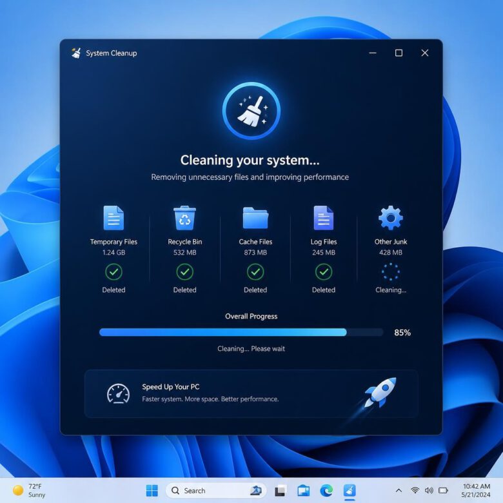Click the '85%' progress percentage
The image size is (503, 503).
pos(402,333)
